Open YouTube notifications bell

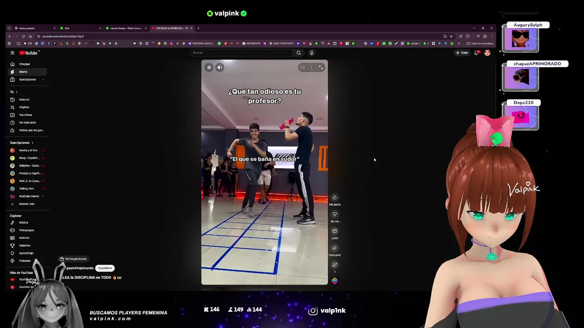pos(477,53)
